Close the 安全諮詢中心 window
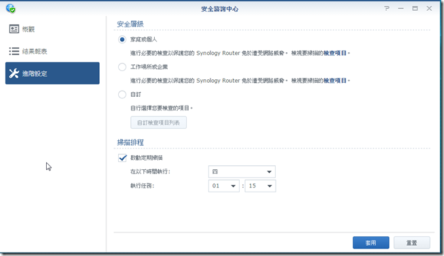 click(x=429, y=9)
